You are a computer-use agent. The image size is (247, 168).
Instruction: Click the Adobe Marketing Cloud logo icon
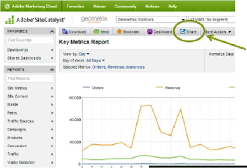(x=7, y=6)
